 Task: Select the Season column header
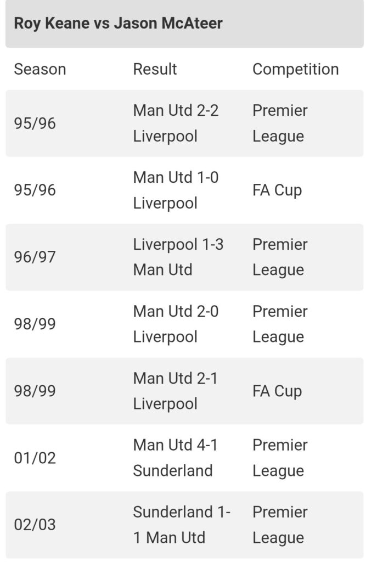[40, 69]
